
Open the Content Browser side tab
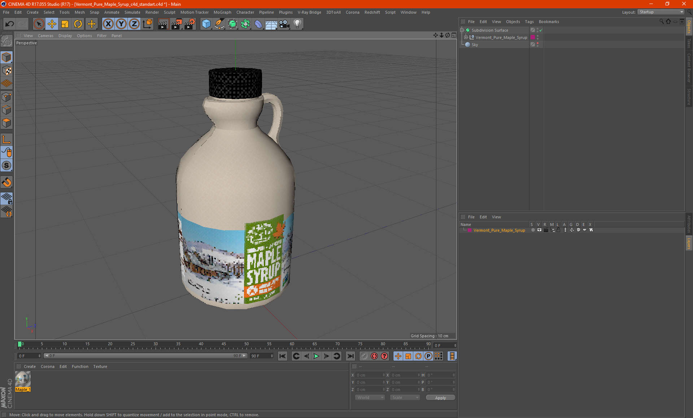(x=689, y=68)
